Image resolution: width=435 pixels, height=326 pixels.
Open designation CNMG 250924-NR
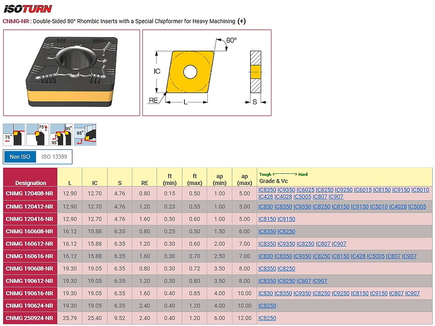(30, 318)
